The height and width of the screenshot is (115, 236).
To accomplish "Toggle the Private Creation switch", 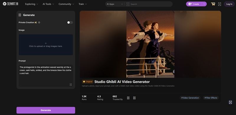I will click(x=70, y=22).
